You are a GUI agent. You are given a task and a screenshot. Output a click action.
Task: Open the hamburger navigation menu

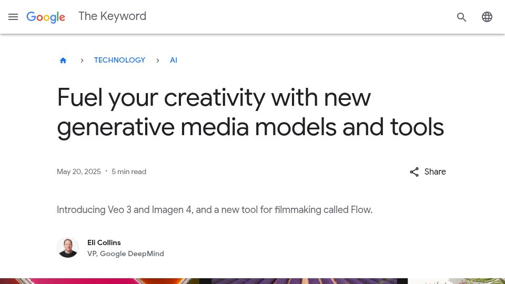coord(13,17)
